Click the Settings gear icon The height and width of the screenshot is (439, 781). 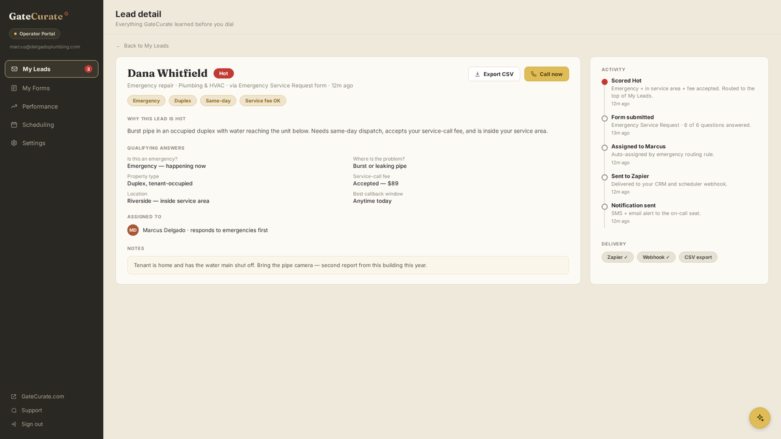14,142
